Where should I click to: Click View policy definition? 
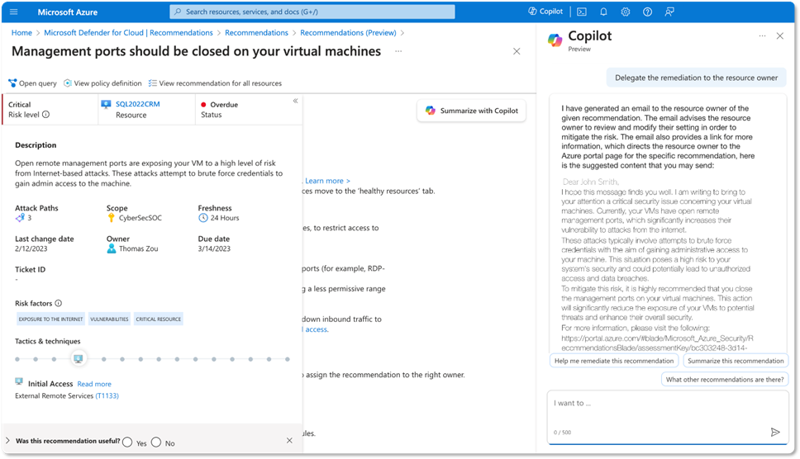(x=102, y=83)
